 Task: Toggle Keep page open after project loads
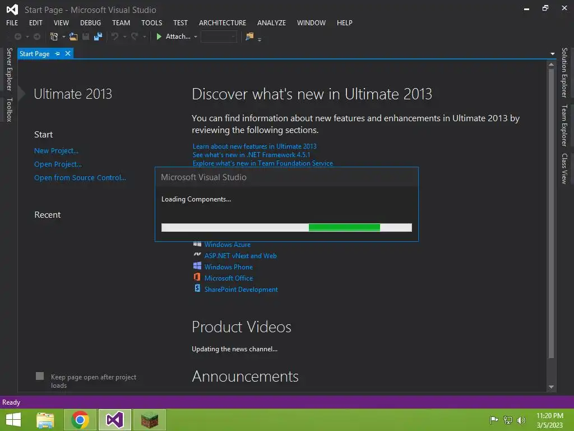(x=40, y=376)
